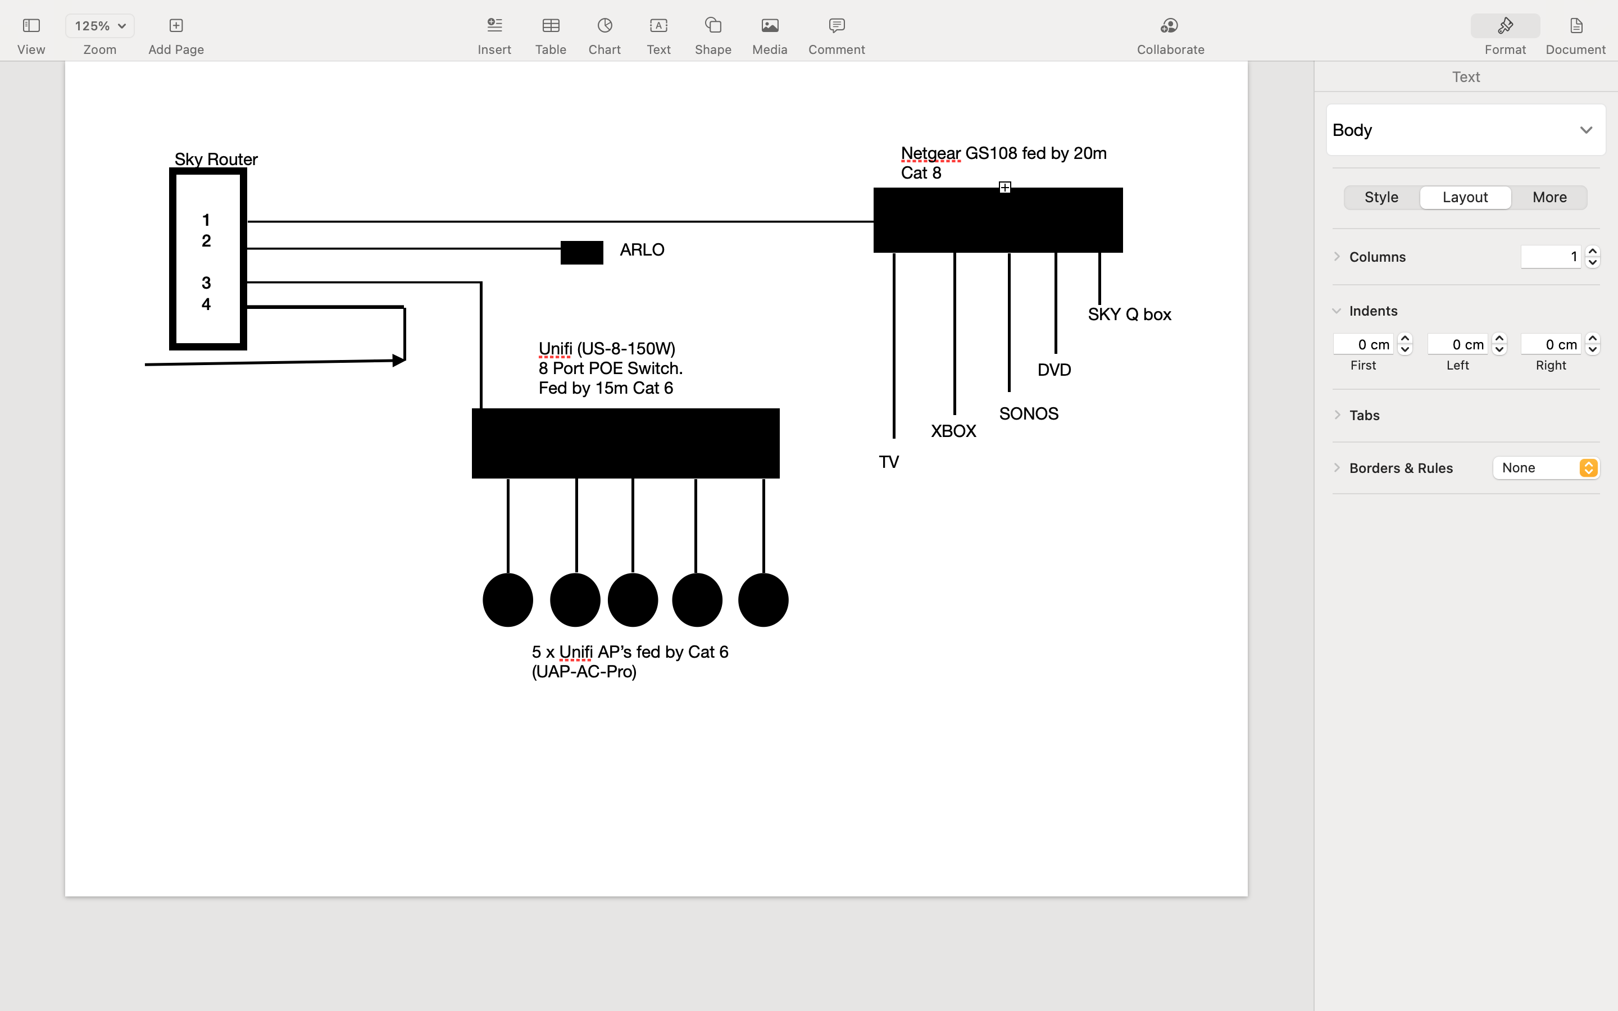The image size is (1618, 1011).
Task: Open the View sidebar options icon
Action: click(x=31, y=26)
